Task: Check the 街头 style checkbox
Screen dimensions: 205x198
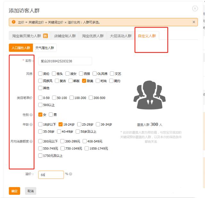Action: pos(54,74)
